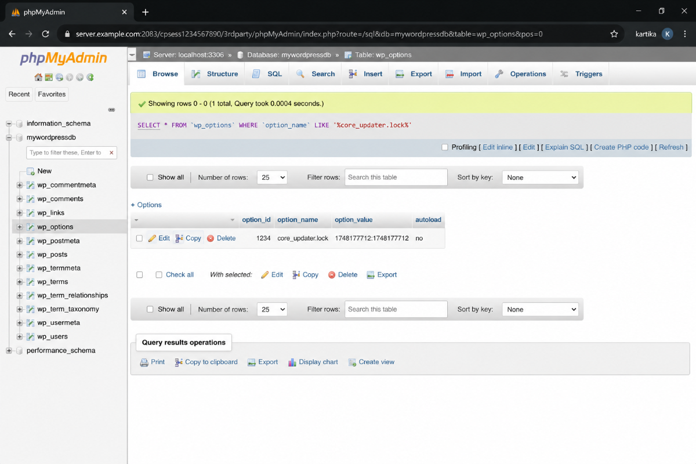Bookmark this page with the star icon

click(x=614, y=34)
